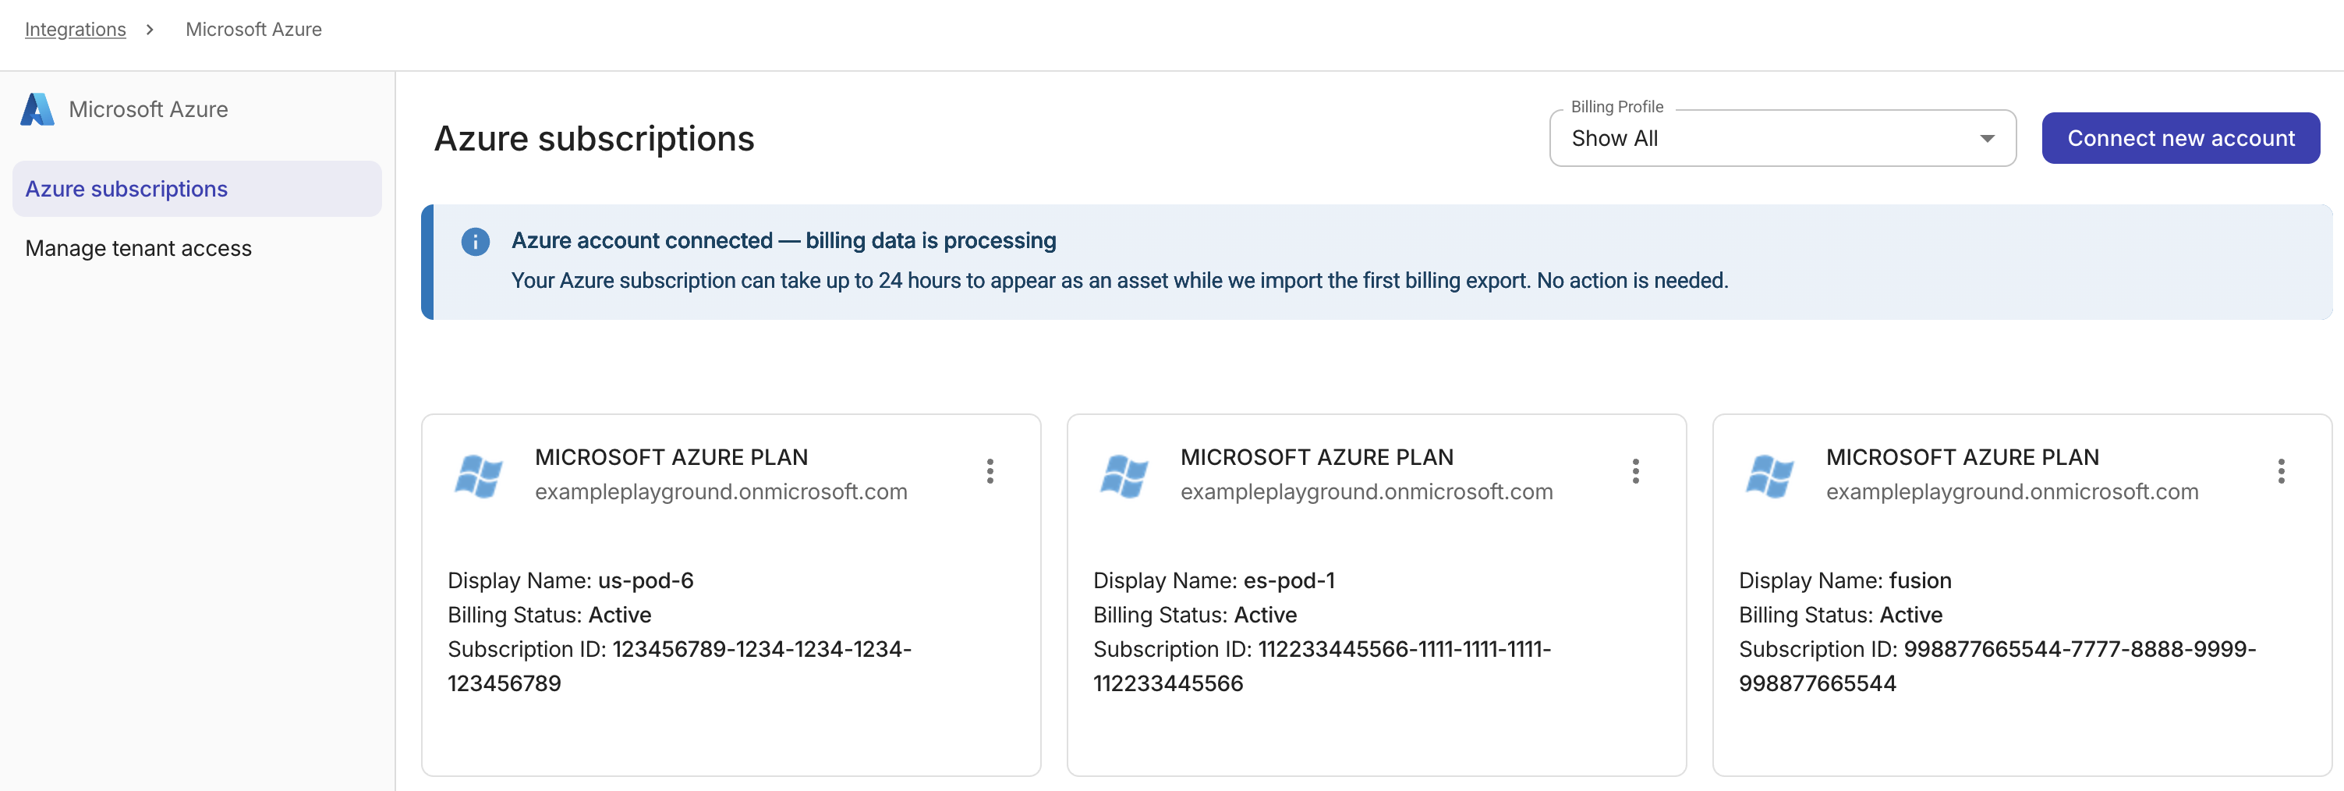The height and width of the screenshot is (791, 2344).
Task: Click Display Name fusion
Action: click(x=1844, y=580)
